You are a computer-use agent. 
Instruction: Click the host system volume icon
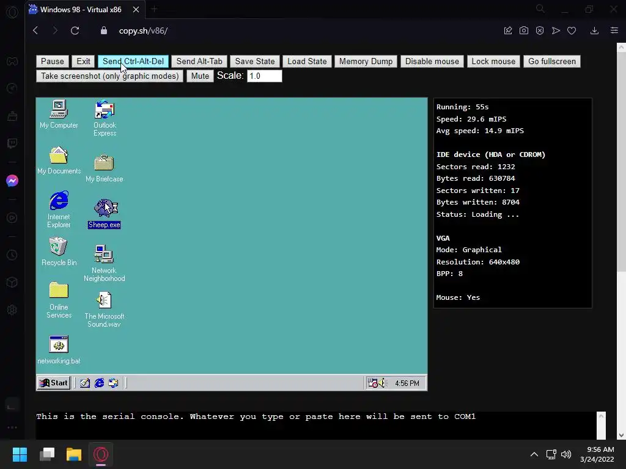(x=566, y=454)
